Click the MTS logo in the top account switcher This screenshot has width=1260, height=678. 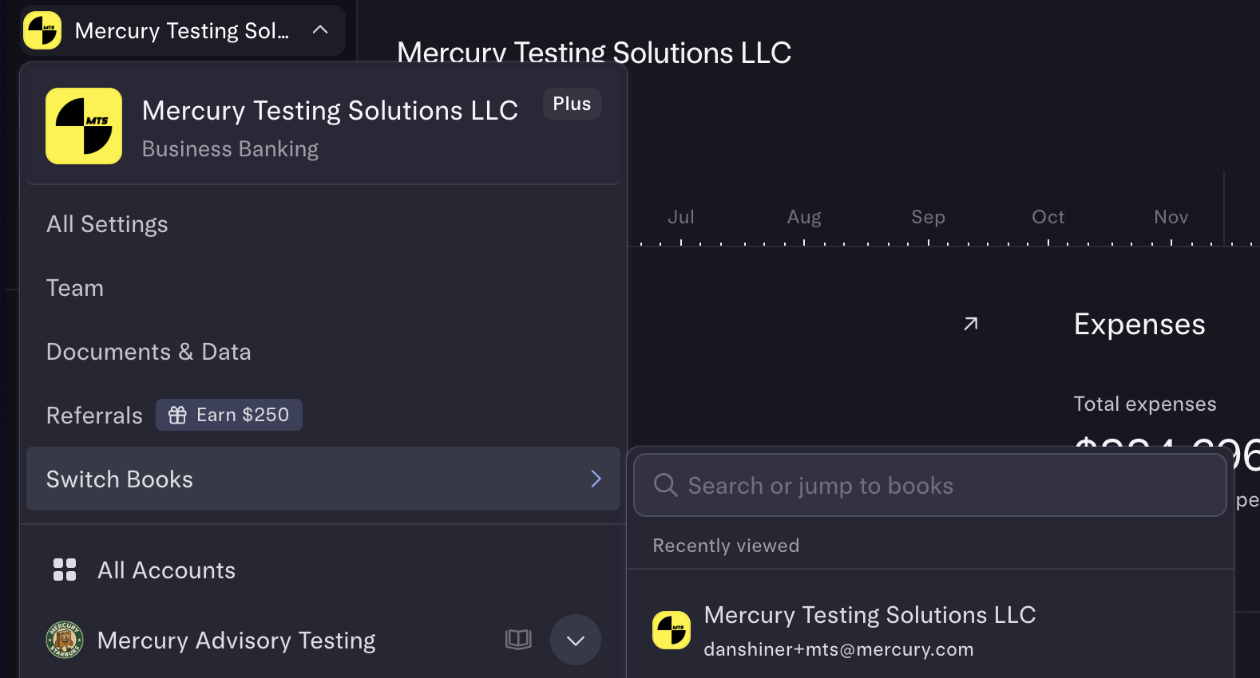pos(42,30)
